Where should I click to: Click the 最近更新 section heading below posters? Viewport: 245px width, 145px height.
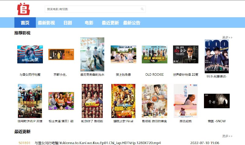click(22, 132)
